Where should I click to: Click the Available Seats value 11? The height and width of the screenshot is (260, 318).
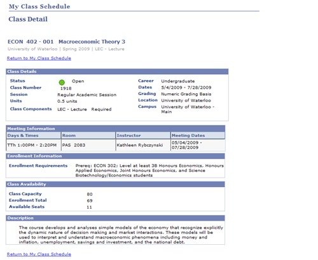pos(89,207)
